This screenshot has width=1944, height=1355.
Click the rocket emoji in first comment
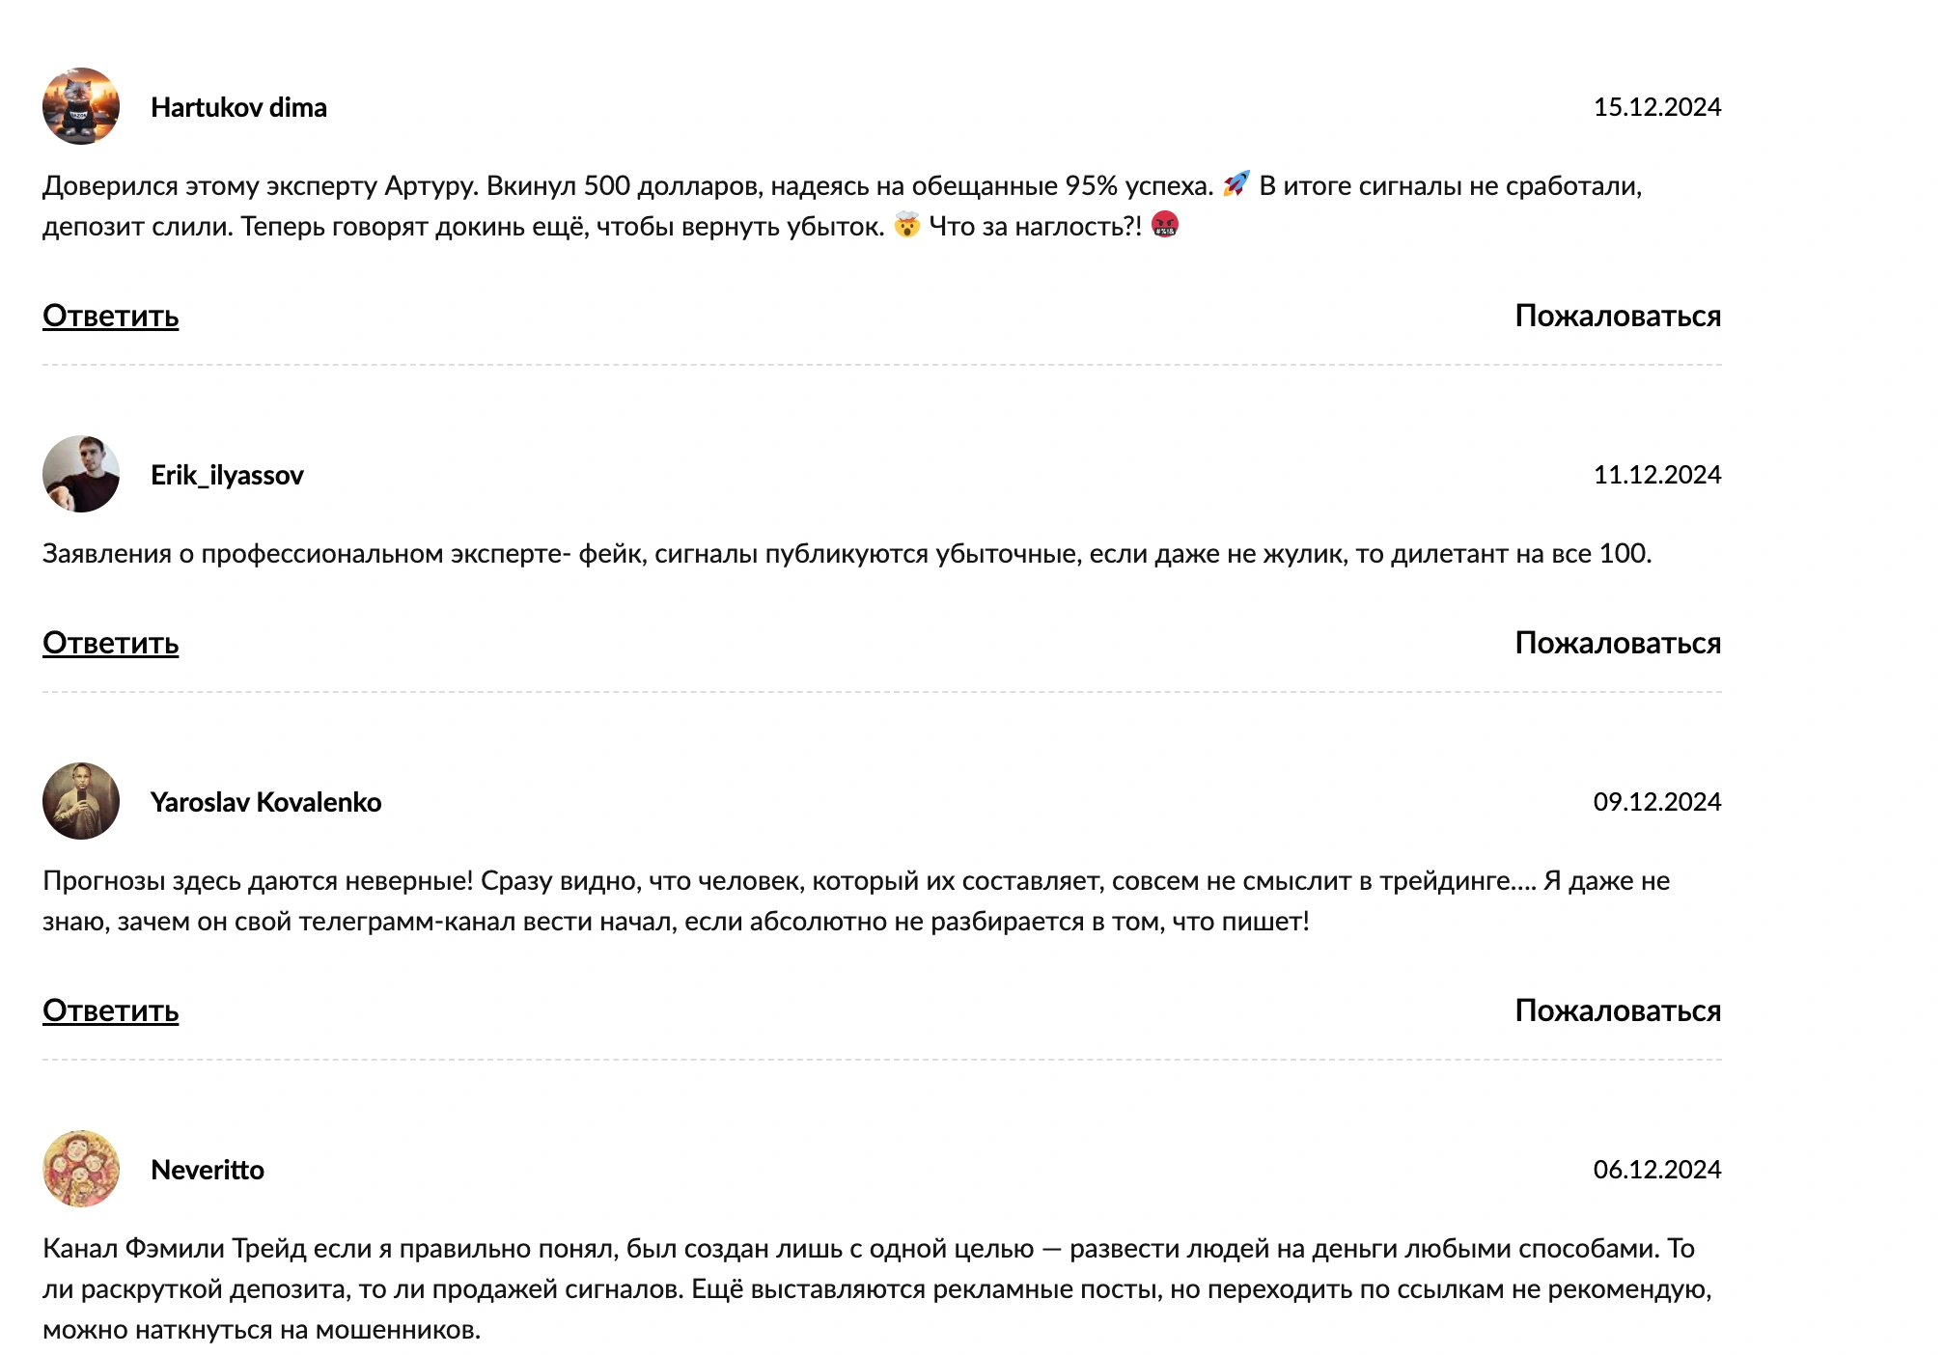(1236, 184)
